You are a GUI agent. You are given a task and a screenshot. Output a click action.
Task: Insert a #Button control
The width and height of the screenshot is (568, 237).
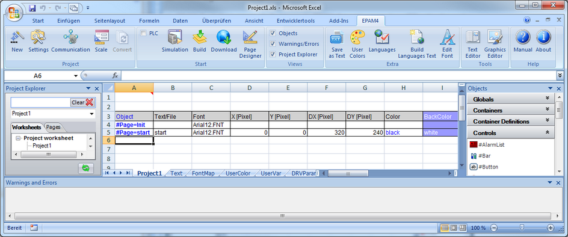click(x=484, y=167)
